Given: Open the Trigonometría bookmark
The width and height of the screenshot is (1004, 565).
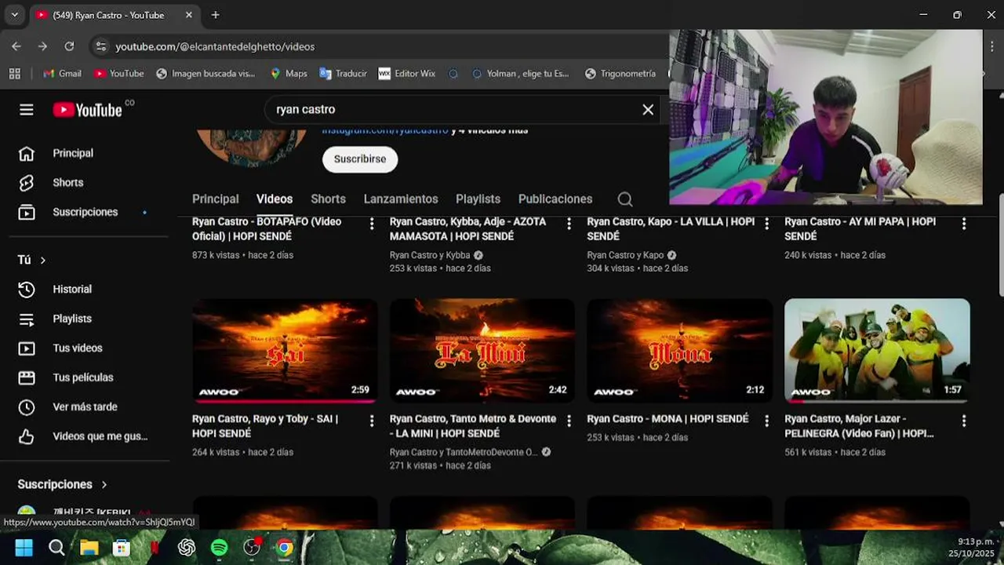Looking at the screenshot, I should (620, 73).
